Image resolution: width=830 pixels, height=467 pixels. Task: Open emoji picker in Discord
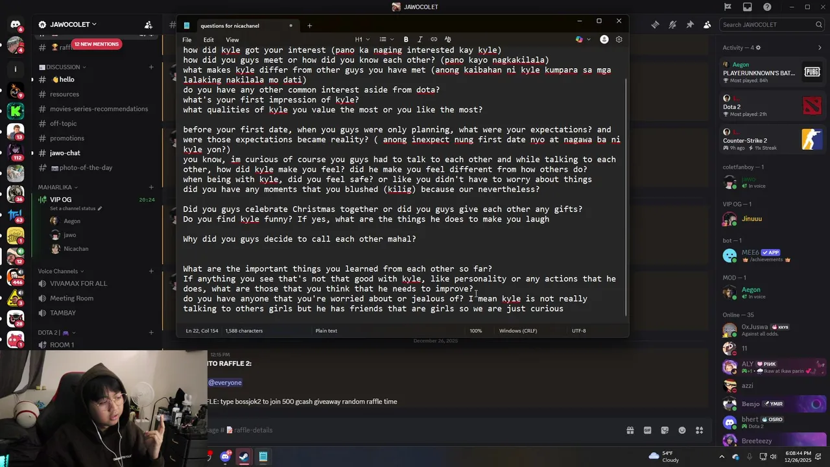(682, 430)
